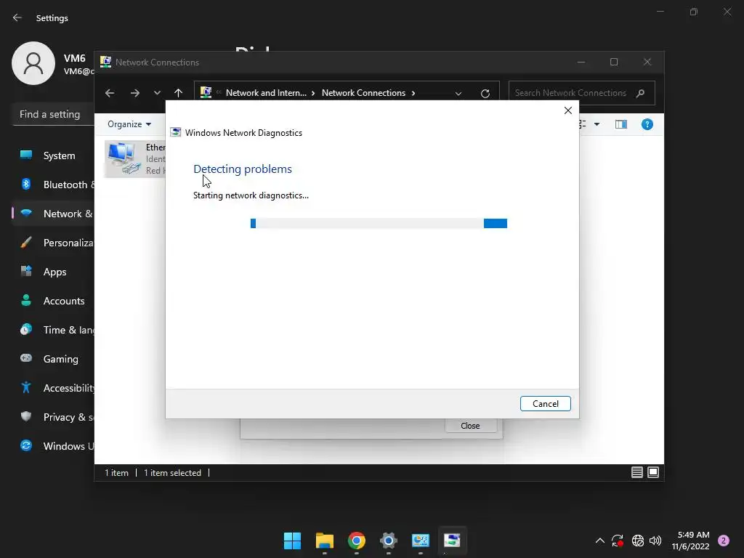
Task: Open Gaming settings category
Action: click(53, 359)
